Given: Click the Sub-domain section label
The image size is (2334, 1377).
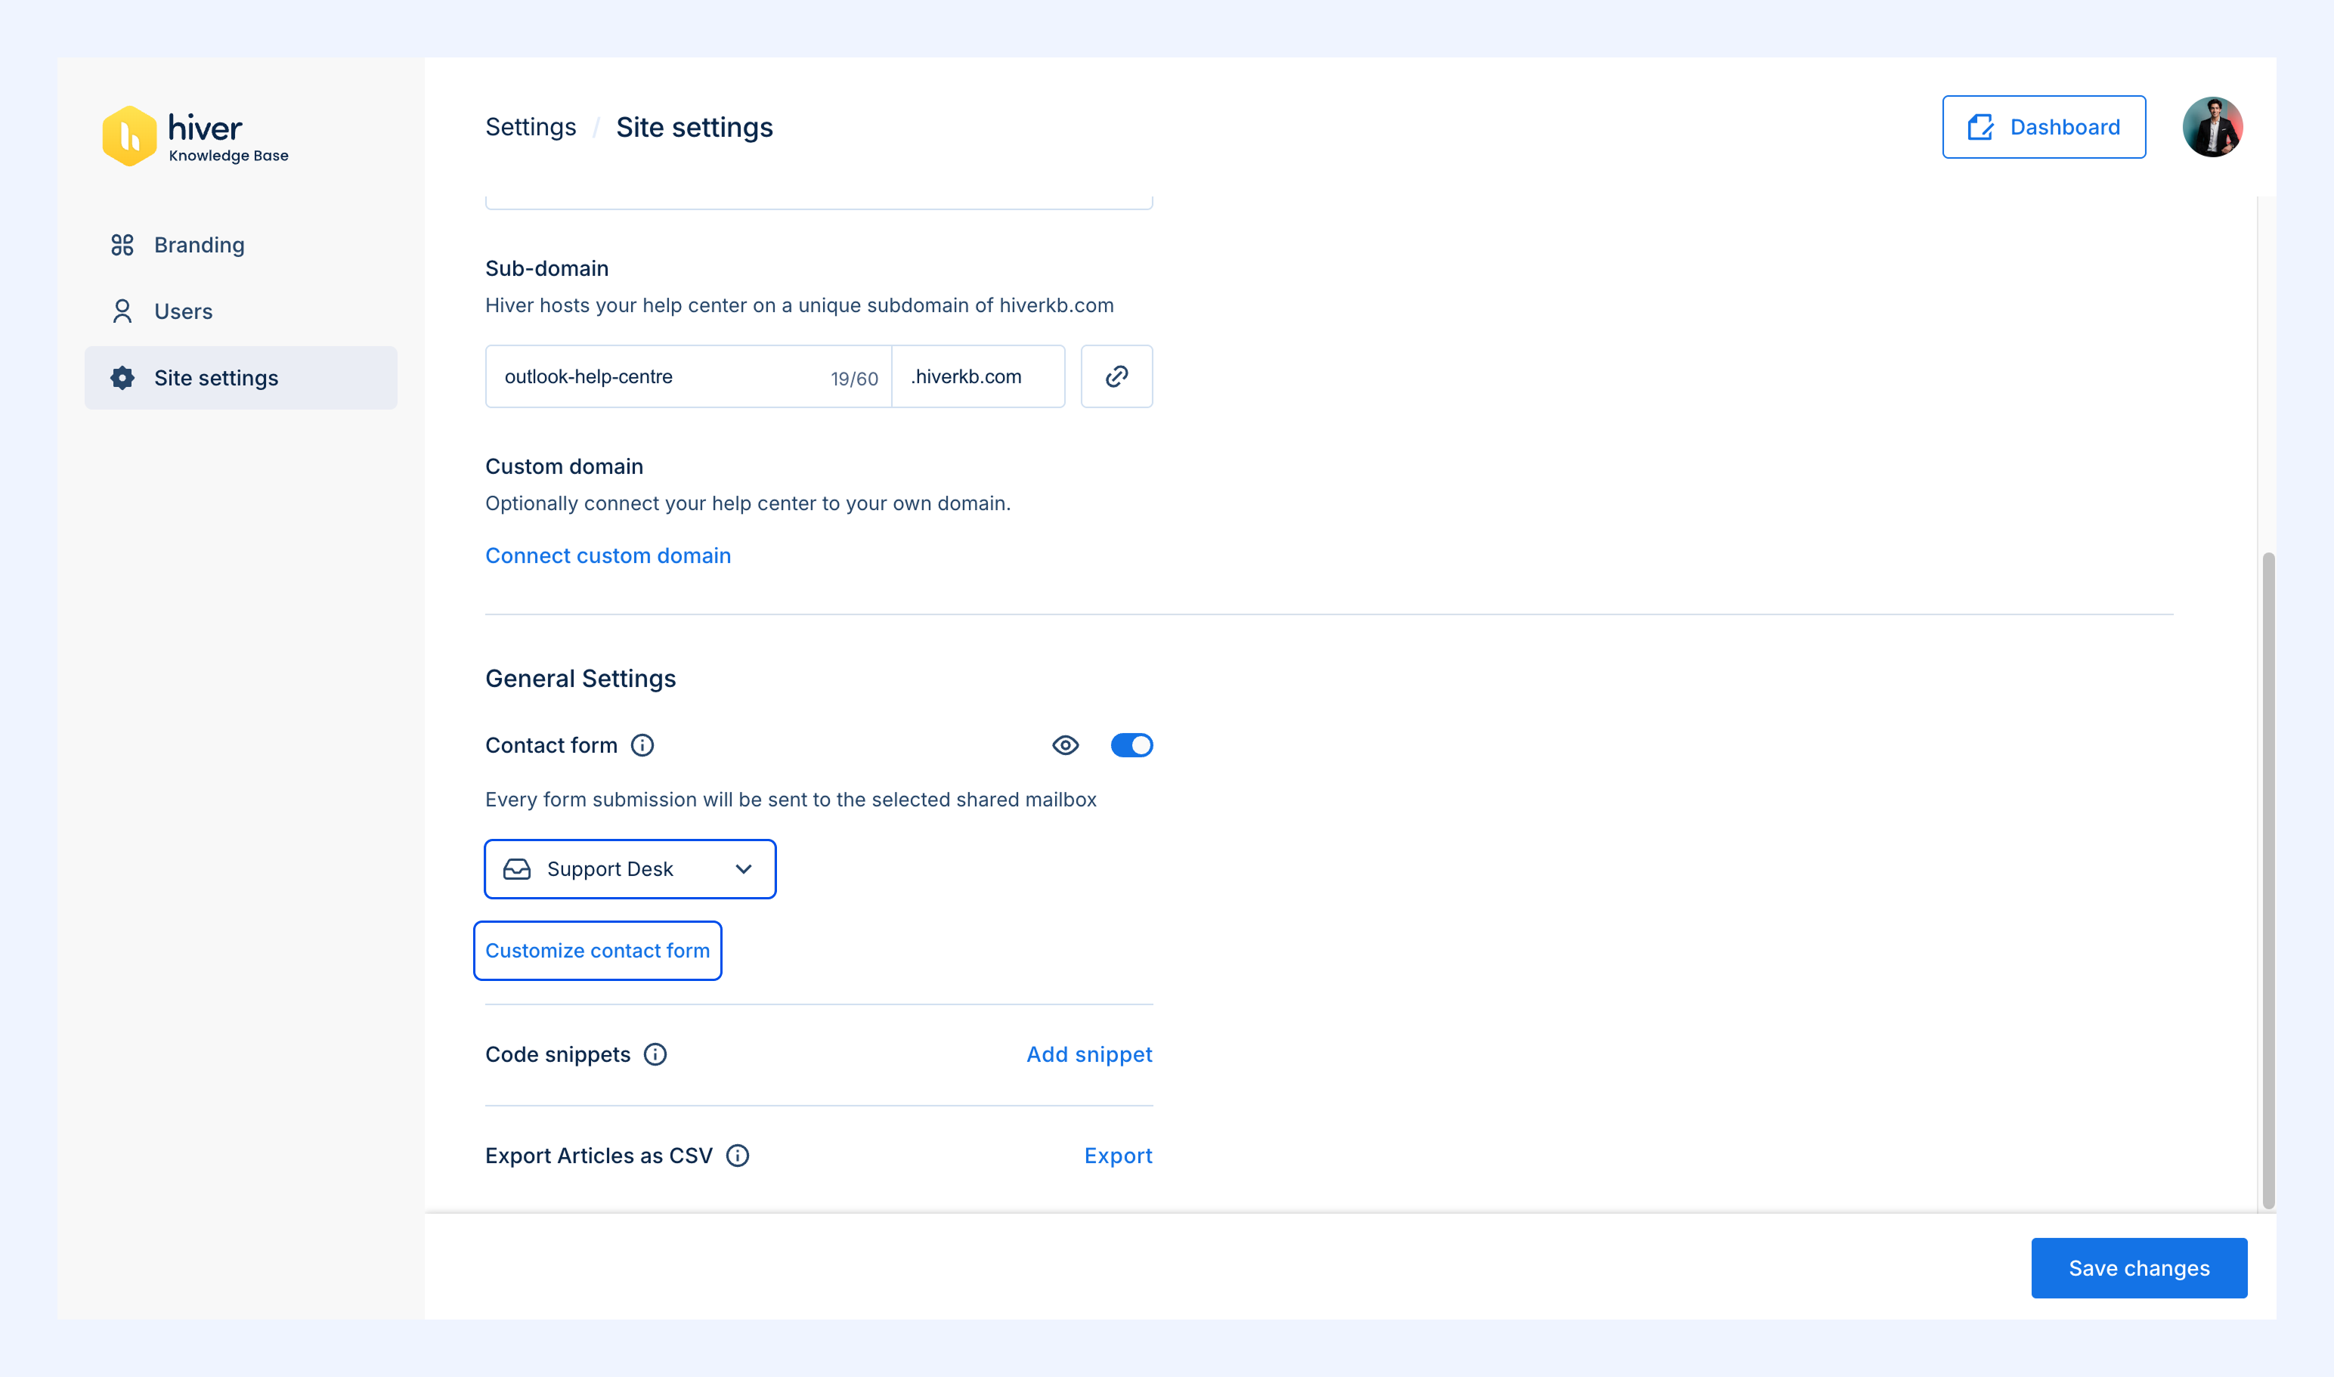Looking at the screenshot, I should pos(546,269).
